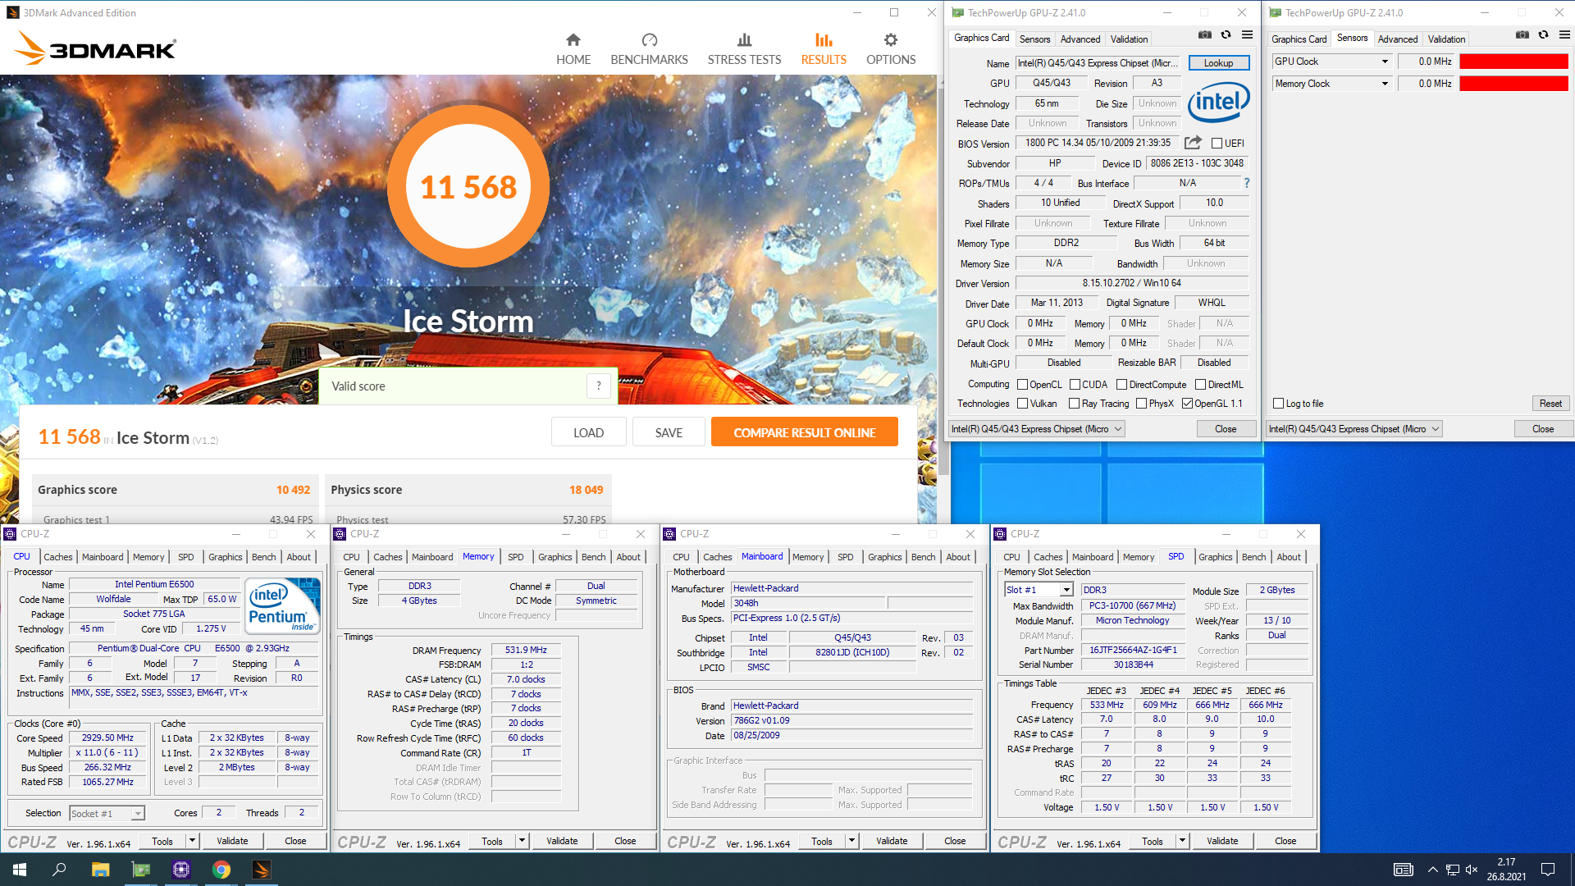The height and width of the screenshot is (886, 1575).
Task: Click the 3DMark logo
Action: (95, 48)
